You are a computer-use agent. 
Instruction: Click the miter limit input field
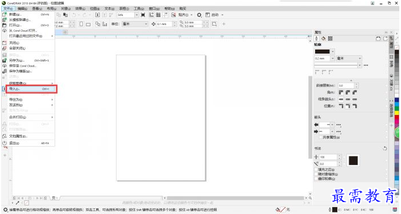(x=346, y=85)
